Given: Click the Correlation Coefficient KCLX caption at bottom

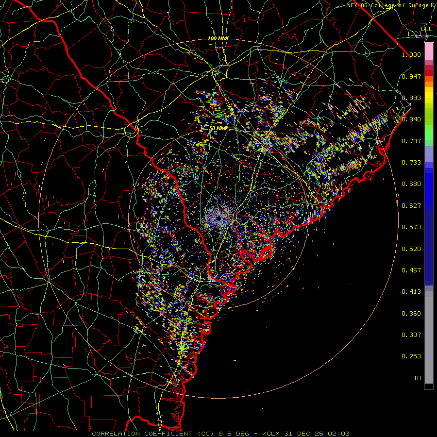Looking at the screenshot, I should 220,434.
